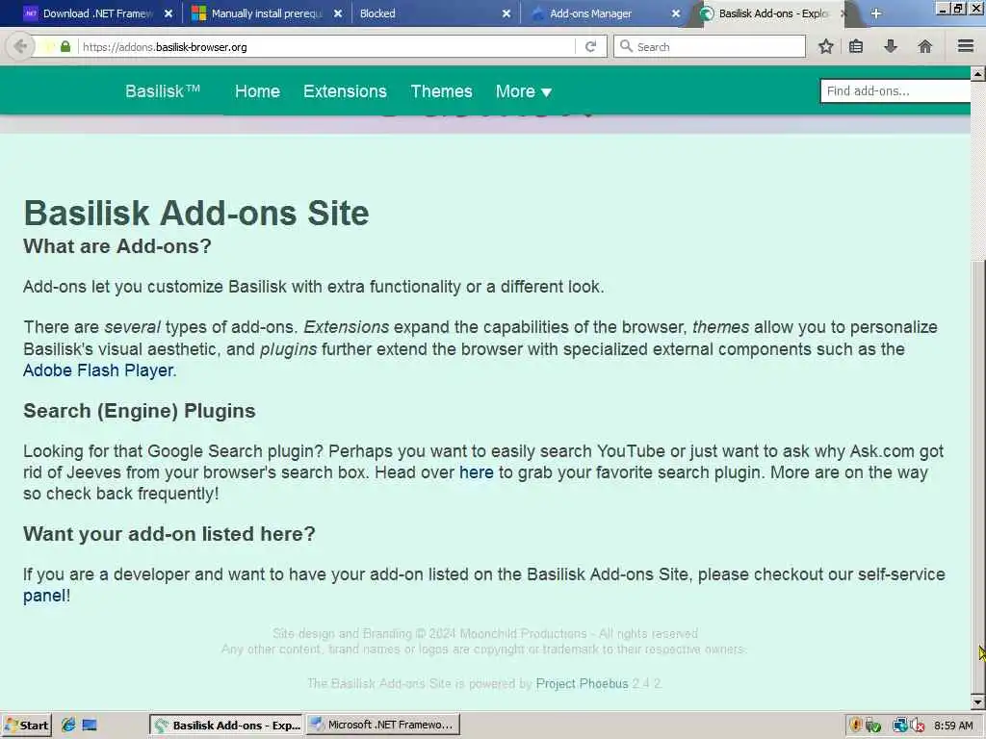Go to the home page via house icon
The height and width of the screenshot is (739, 986).
925,46
